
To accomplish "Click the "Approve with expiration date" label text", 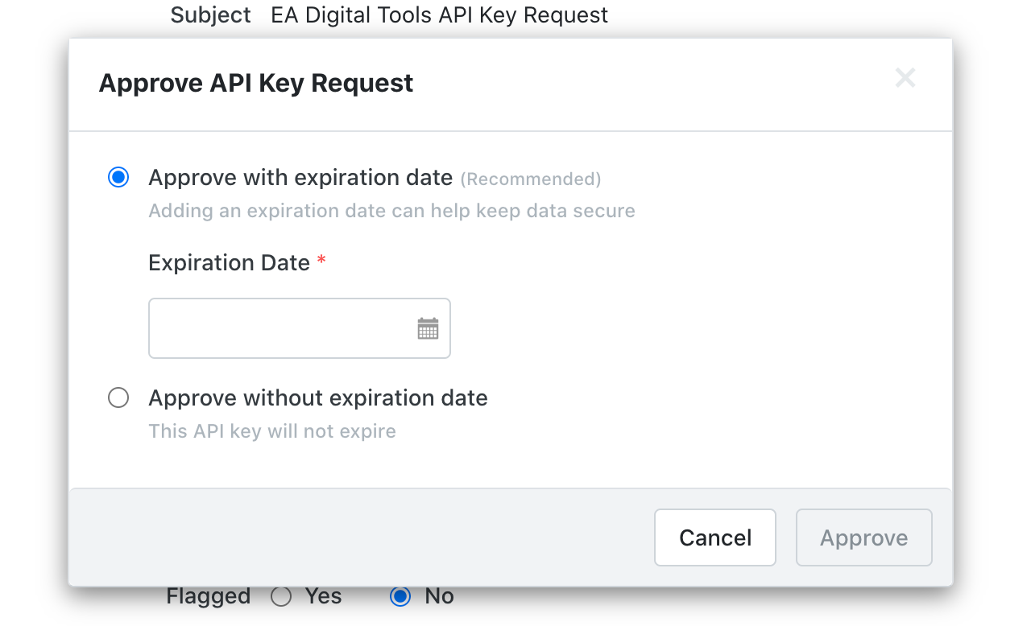I will pyautogui.click(x=300, y=178).
